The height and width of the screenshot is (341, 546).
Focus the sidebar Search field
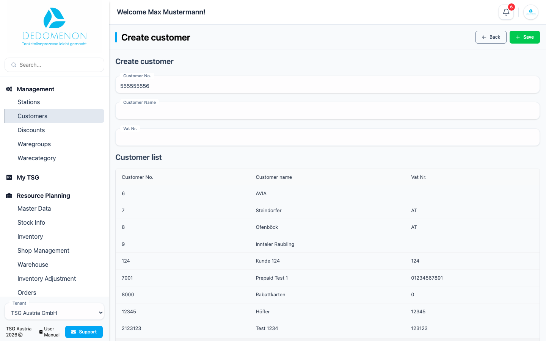tap(54, 65)
